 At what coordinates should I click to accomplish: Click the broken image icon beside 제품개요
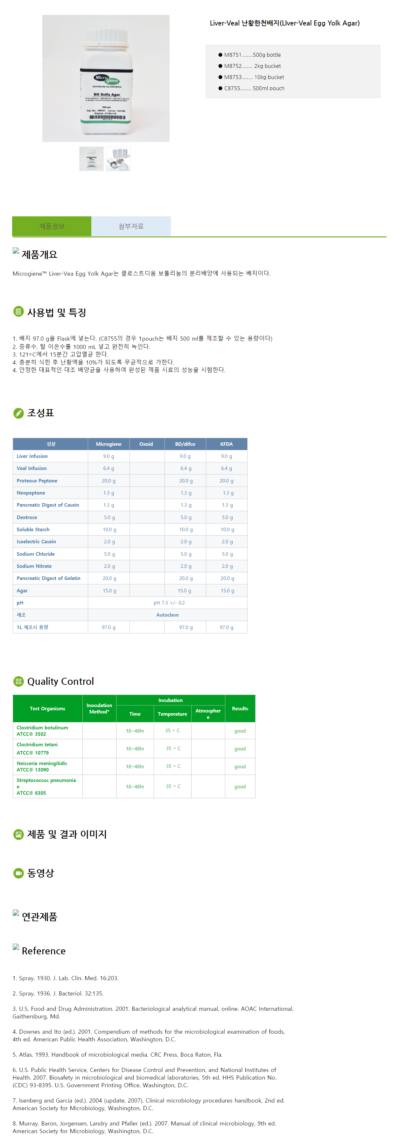click(x=16, y=251)
